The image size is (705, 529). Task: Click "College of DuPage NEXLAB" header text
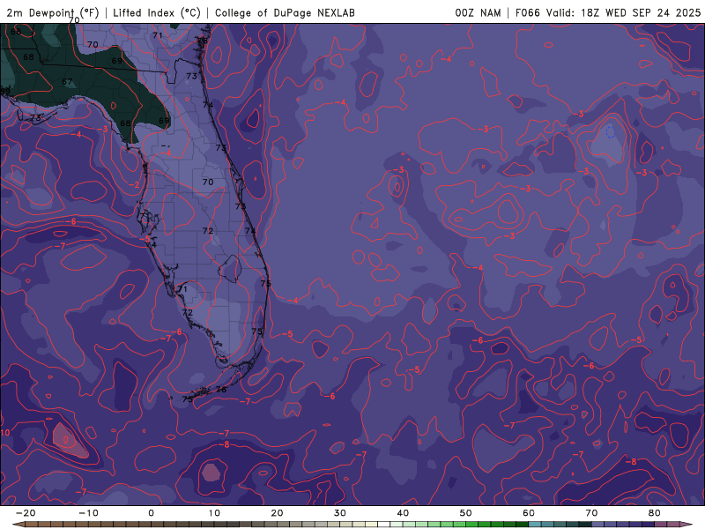pos(285,12)
